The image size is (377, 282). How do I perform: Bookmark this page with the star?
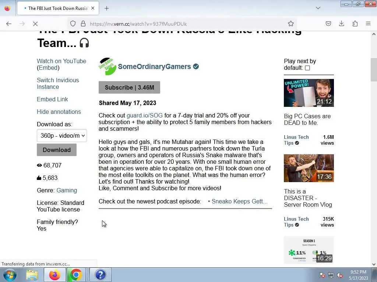(x=291, y=23)
